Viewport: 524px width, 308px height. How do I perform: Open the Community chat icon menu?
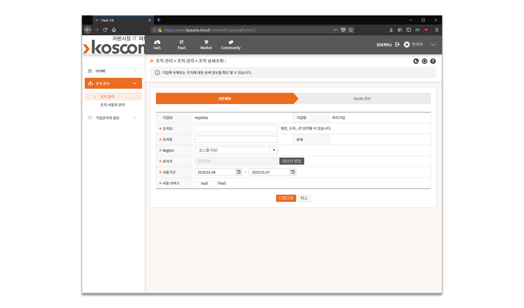tap(230, 45)
